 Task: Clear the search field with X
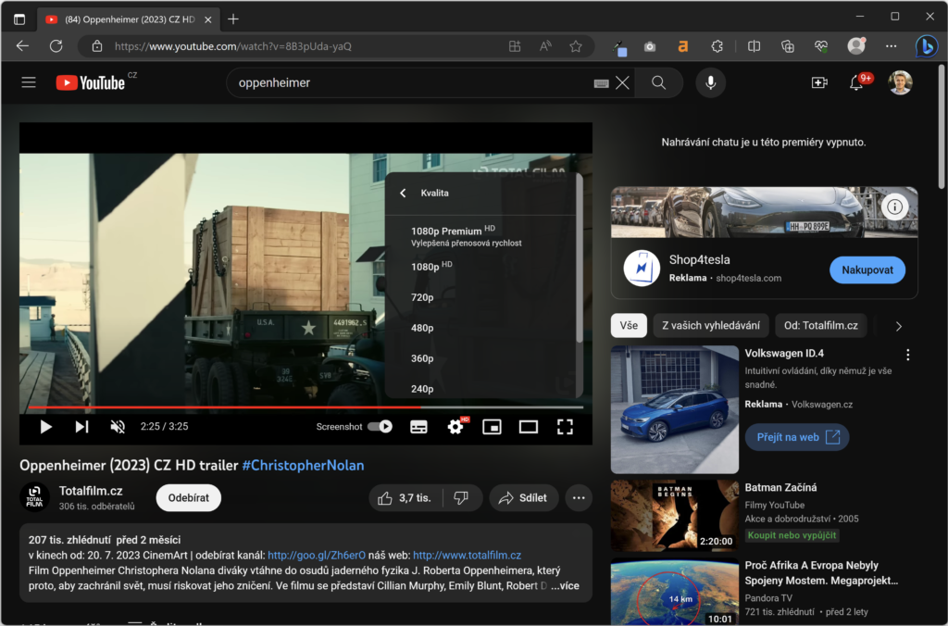coord(622,82)
